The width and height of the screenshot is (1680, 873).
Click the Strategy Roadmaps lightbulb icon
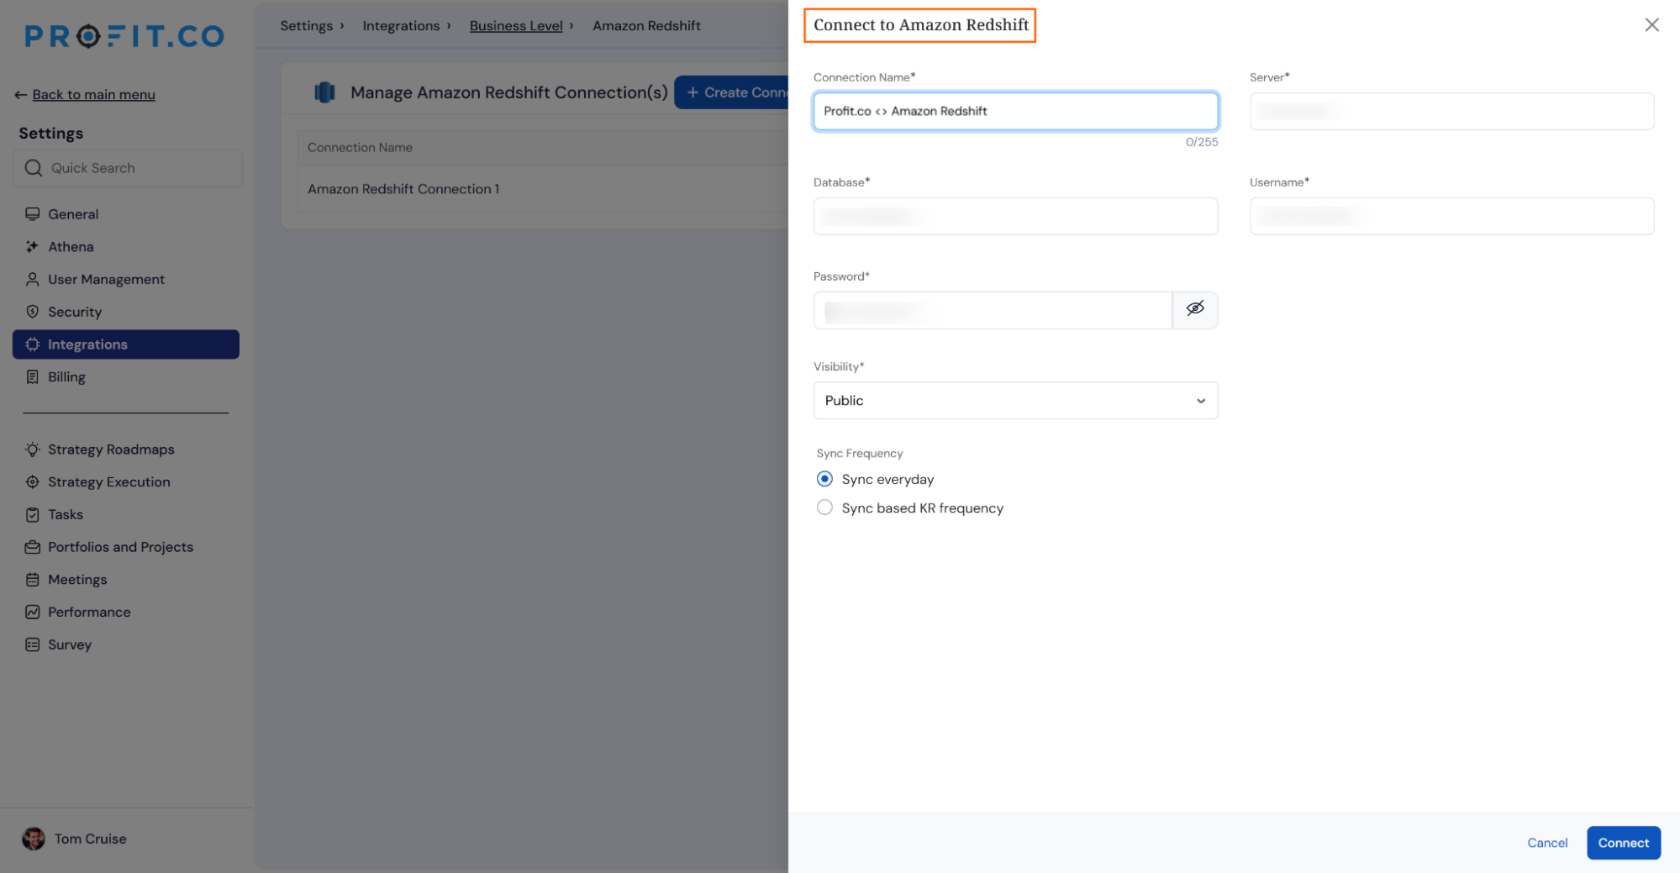tap(33, 450)
